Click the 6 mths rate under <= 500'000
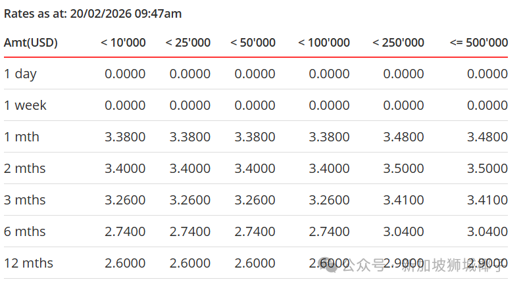Image resolution: width=523 pixels, height=286 pixels. 487,231
